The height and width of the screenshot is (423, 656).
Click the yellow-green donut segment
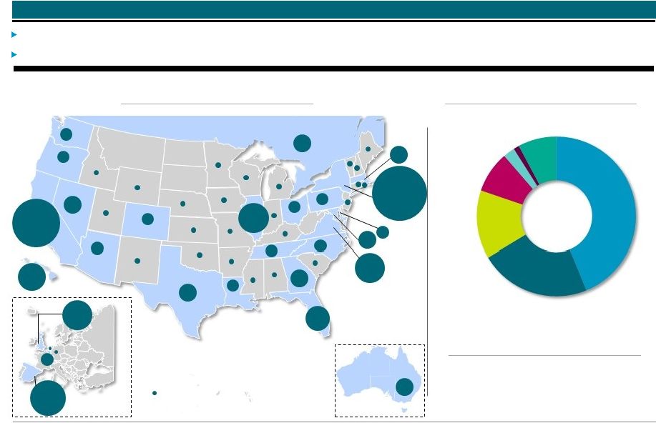tap(500, 224)
